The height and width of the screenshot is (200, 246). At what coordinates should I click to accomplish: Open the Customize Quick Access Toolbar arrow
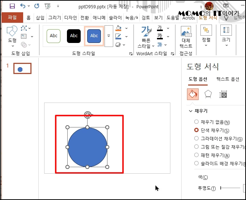(x=58, y=6)
